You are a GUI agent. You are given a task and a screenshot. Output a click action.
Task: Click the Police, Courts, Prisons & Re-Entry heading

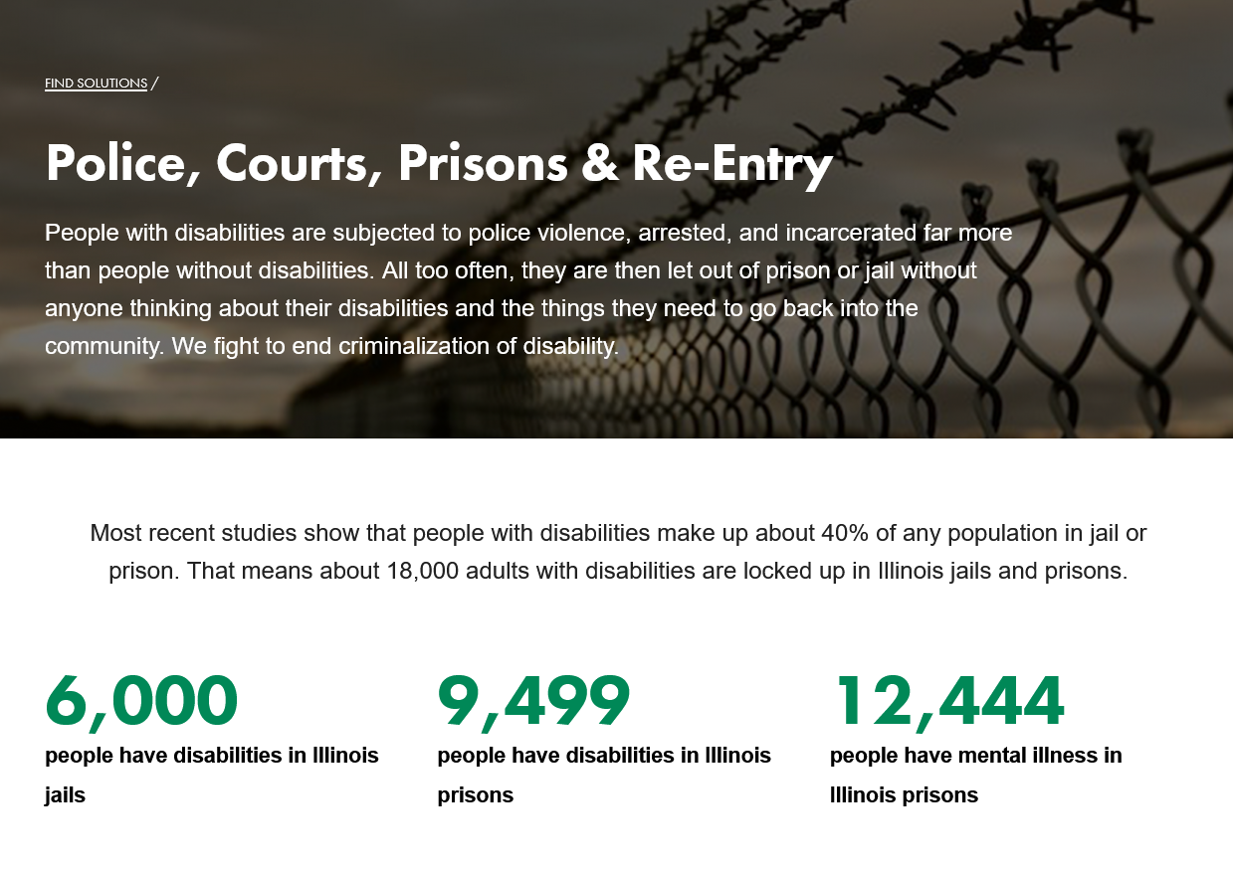[x=438, y=164]
